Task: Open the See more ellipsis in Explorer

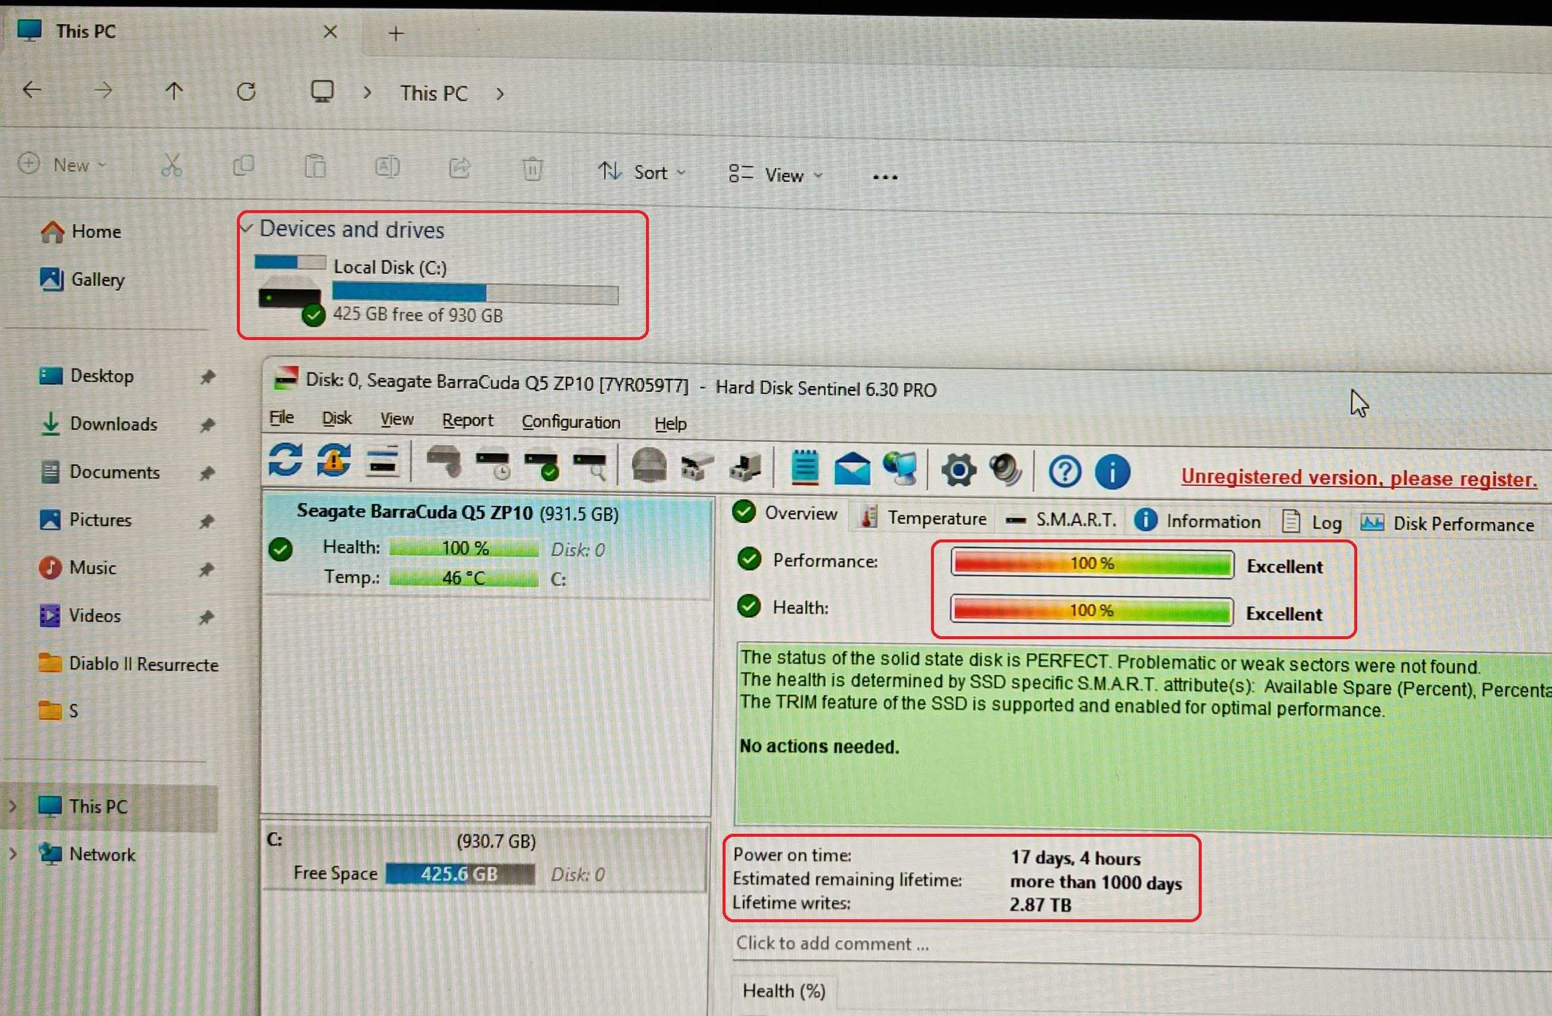Action: coord(885,177)
